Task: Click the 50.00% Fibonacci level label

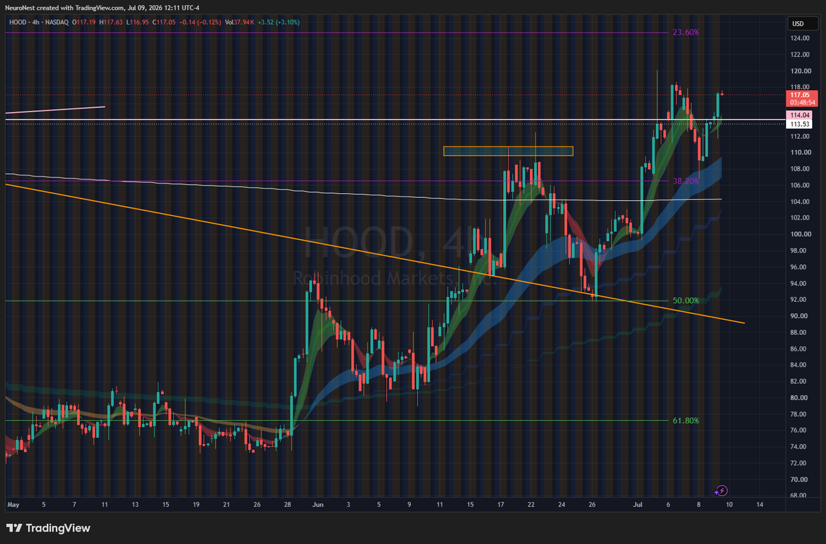Action: coord(686,301)
